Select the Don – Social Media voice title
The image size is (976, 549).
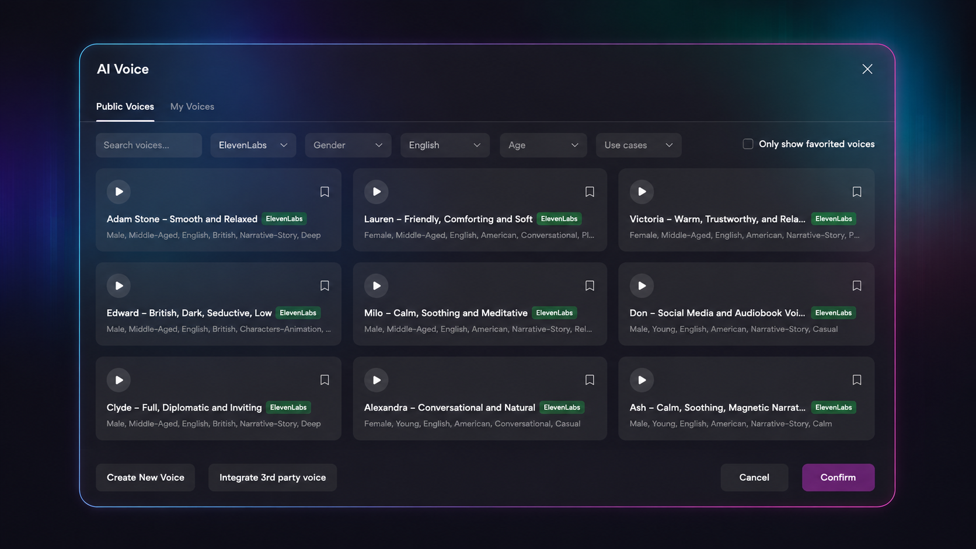(717, 313)
